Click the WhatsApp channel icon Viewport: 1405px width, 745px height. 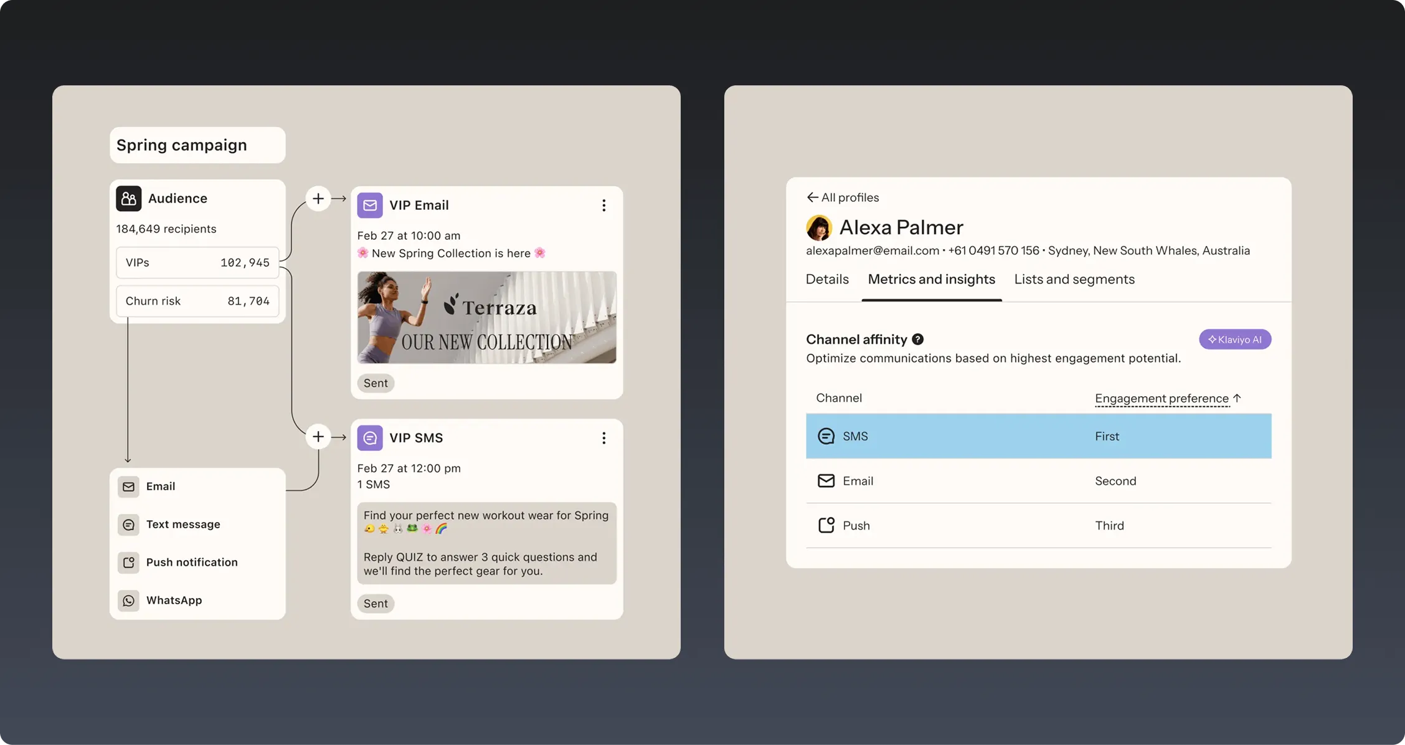tap(128, 600)
